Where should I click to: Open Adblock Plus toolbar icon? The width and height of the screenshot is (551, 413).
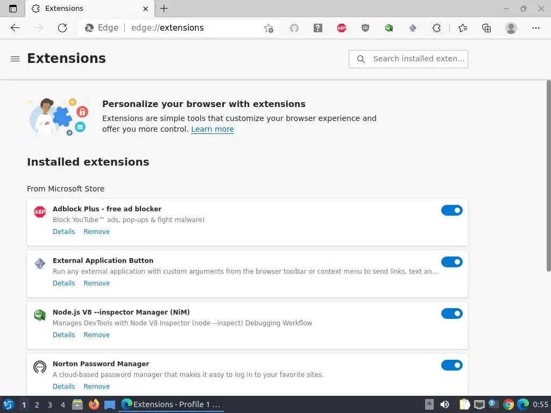pyautogui.click(x=342, y=28)
